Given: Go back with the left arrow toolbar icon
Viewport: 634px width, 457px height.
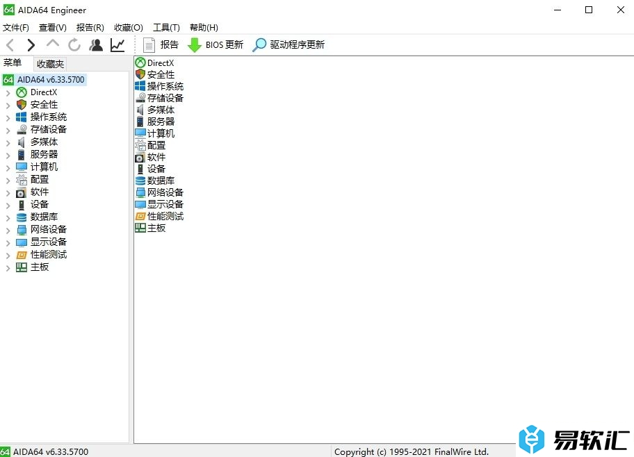Looking at the screenshot, I should [10, 45].
